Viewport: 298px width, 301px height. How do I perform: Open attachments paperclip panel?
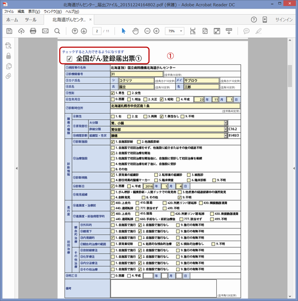click(8, 76)
